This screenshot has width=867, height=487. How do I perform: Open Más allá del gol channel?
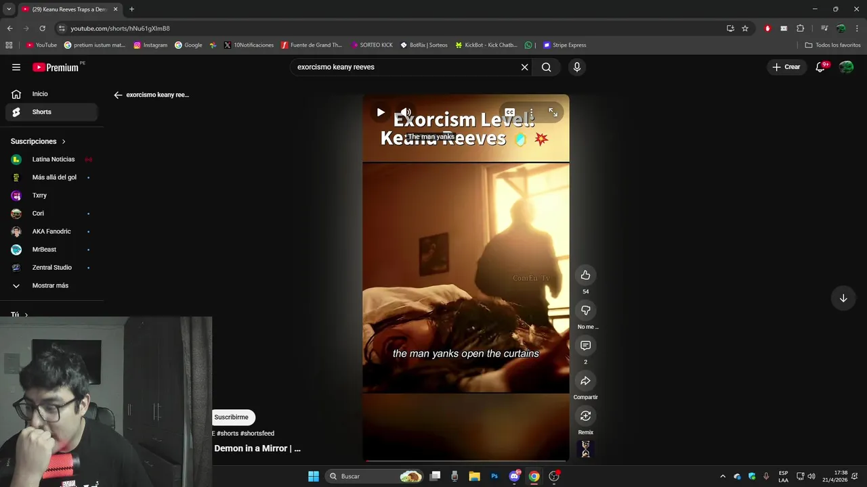click(x=51, y=177)
